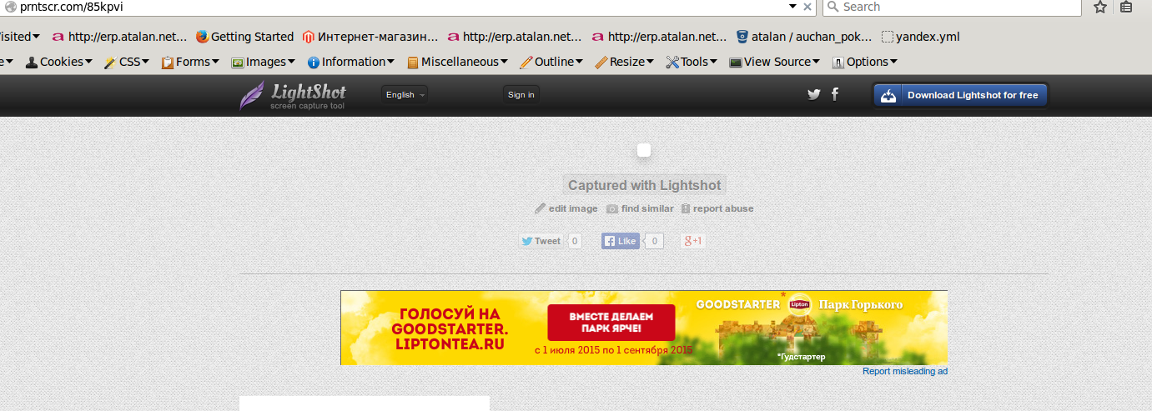Click the Google +1 button
Image resolution: width=1152 pixels, height=411 pixels.
click(x=693, y=241)
